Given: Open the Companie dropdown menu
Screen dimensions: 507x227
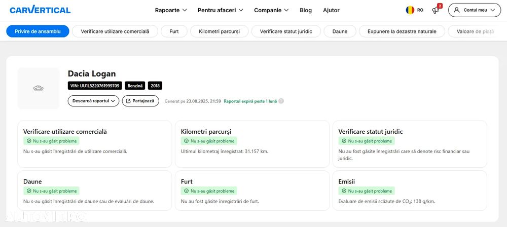Looking at the screenshot, I should pyautogui.click(x=271, y=10).
